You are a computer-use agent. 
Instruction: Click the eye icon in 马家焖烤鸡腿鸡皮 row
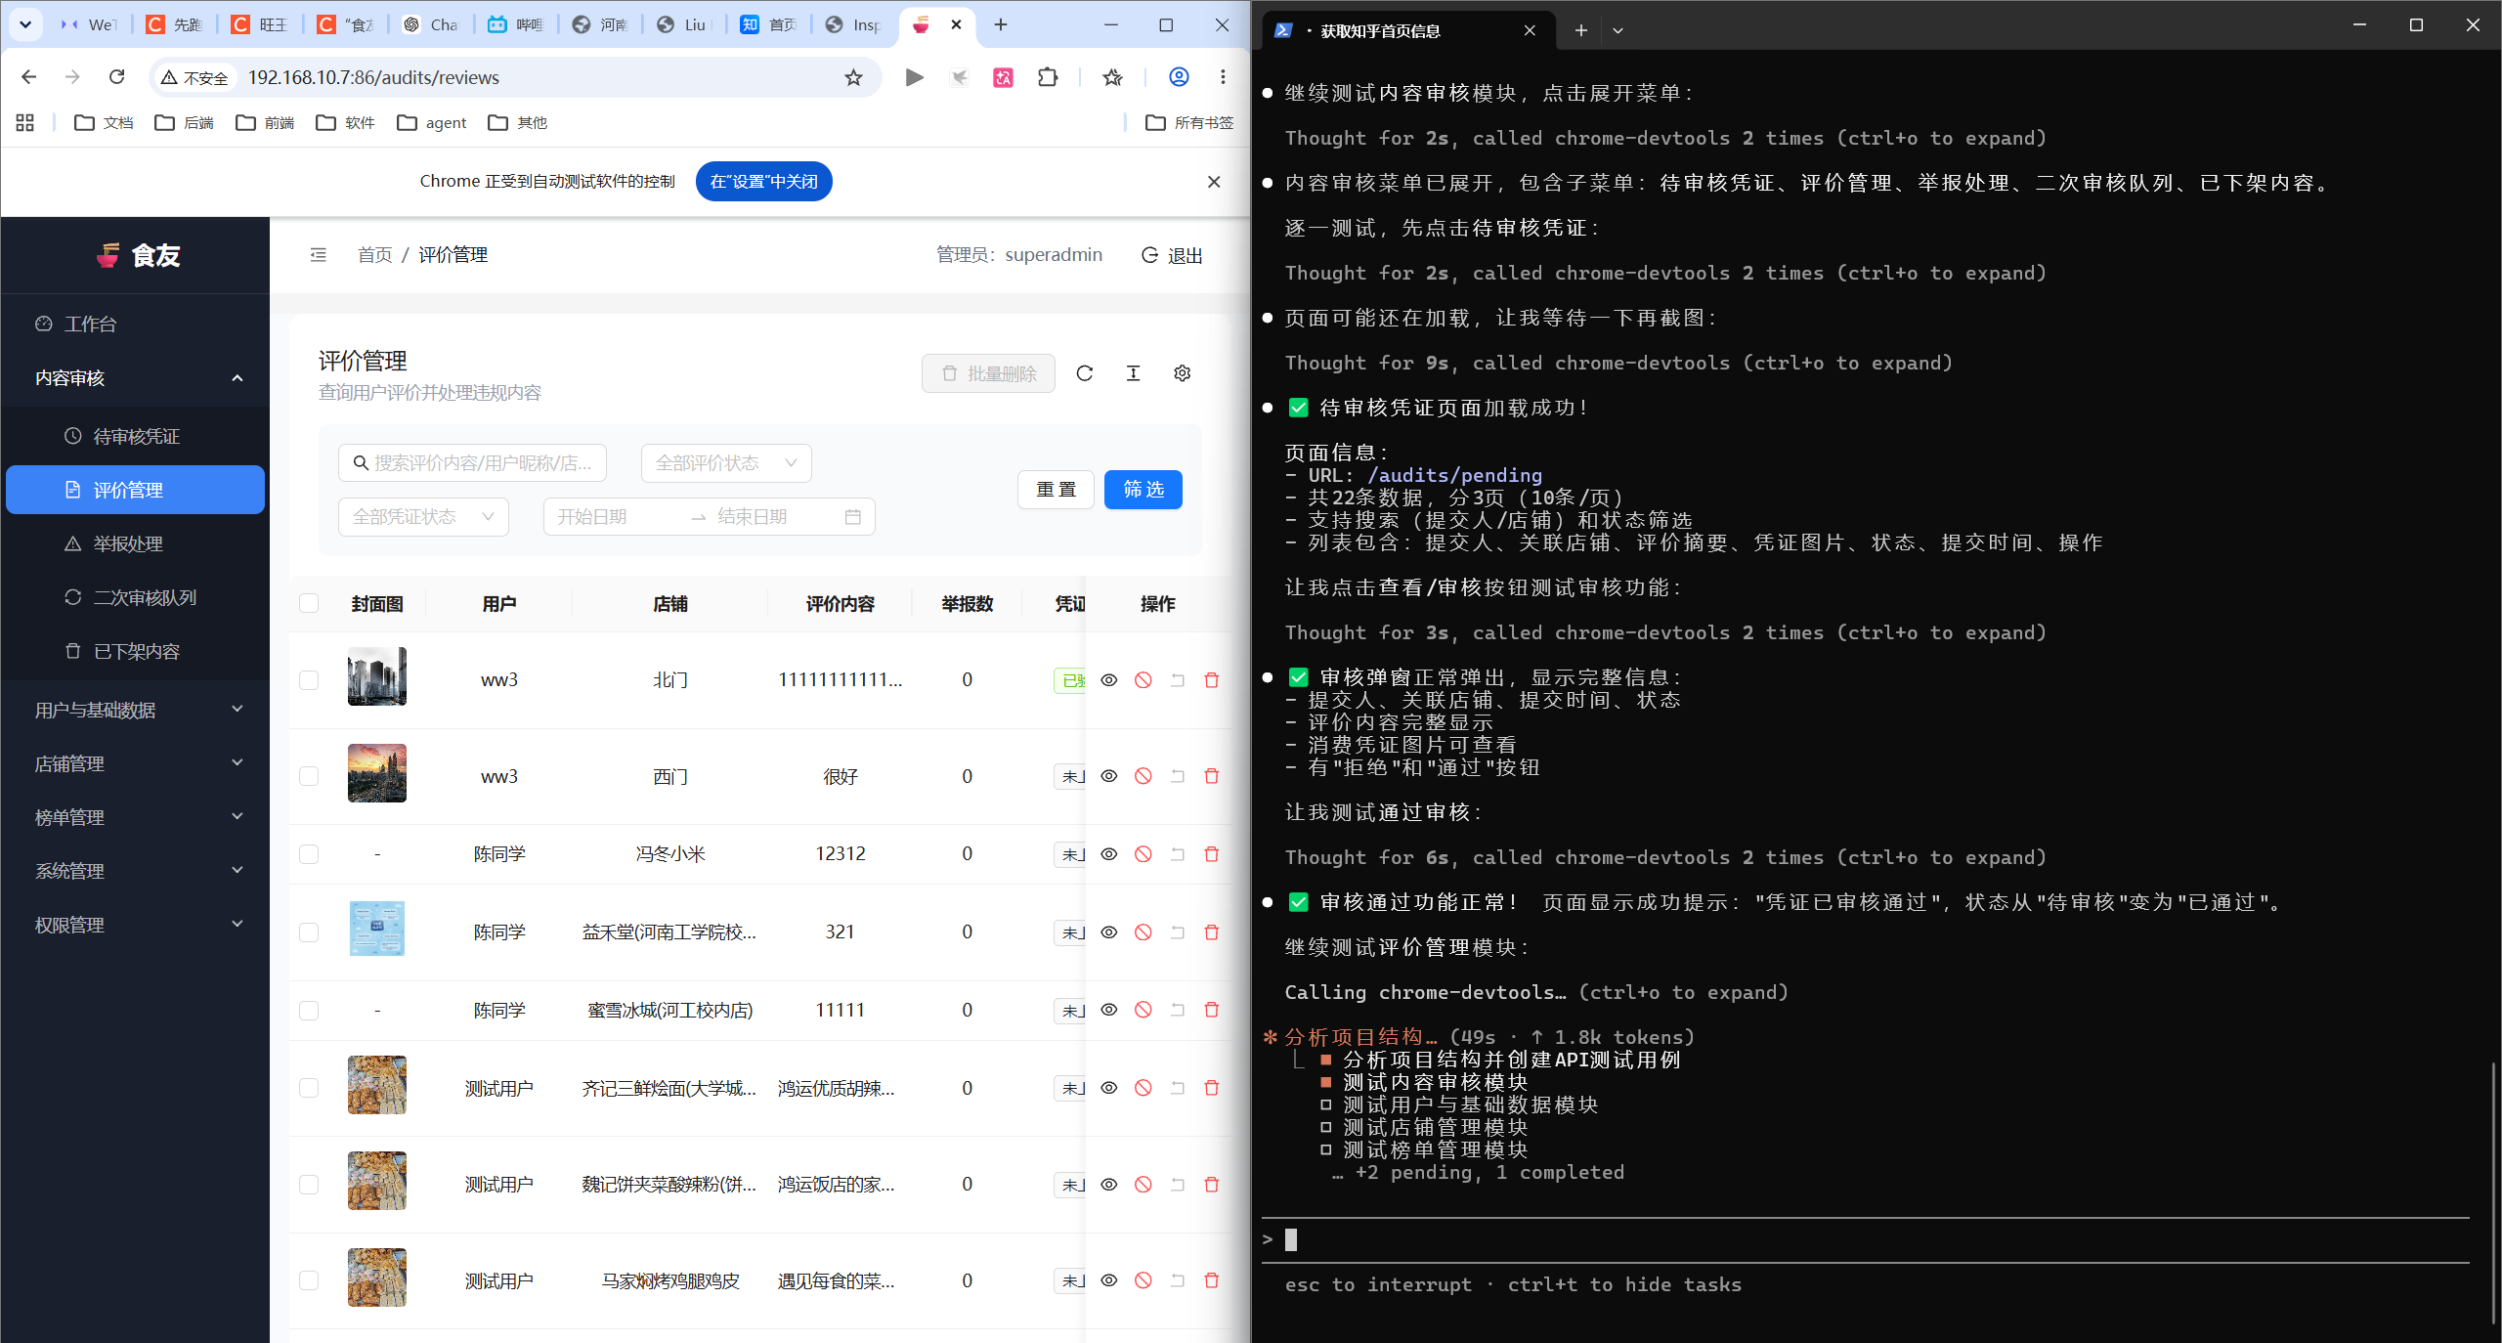click(x=1108, y=1280)
